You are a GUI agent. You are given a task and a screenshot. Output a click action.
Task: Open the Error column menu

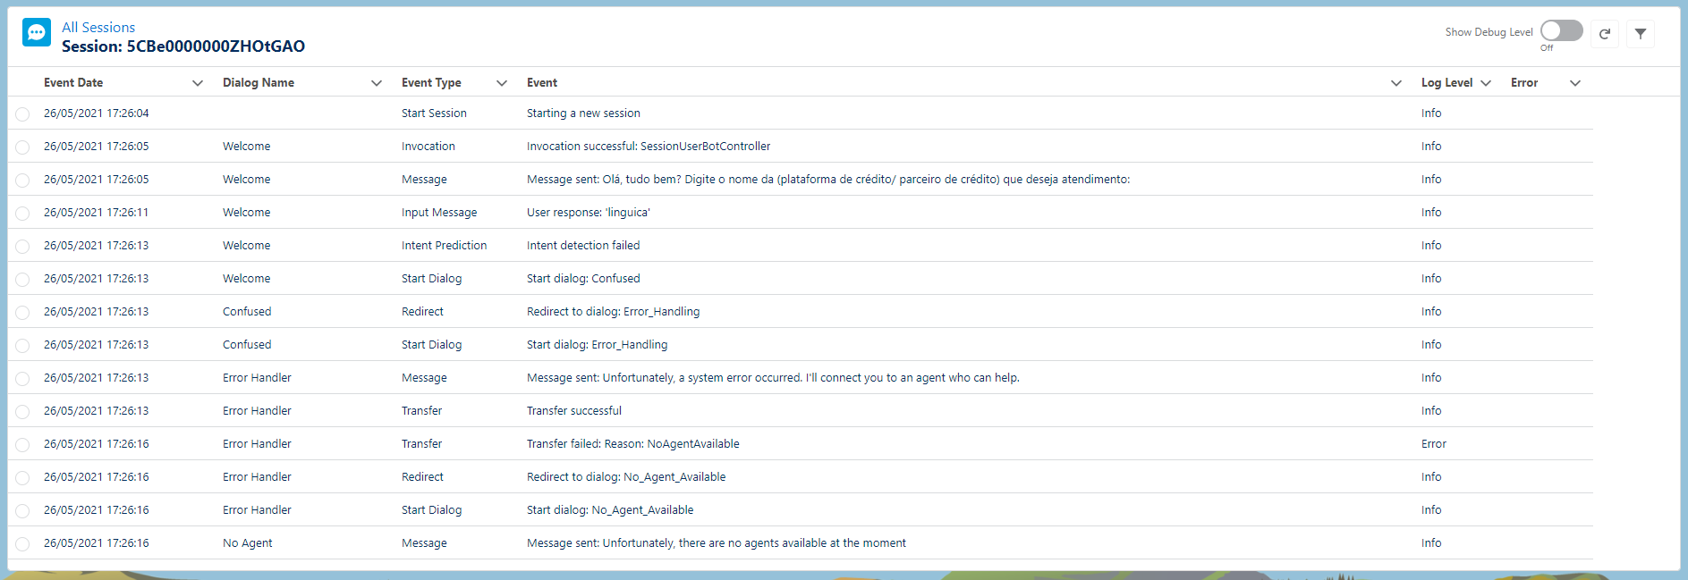pyautogui.click(x=1575, y=83)
